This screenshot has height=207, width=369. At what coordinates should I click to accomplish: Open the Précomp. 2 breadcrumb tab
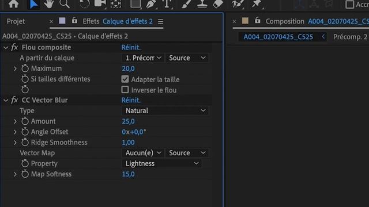[x=350, y=37]
